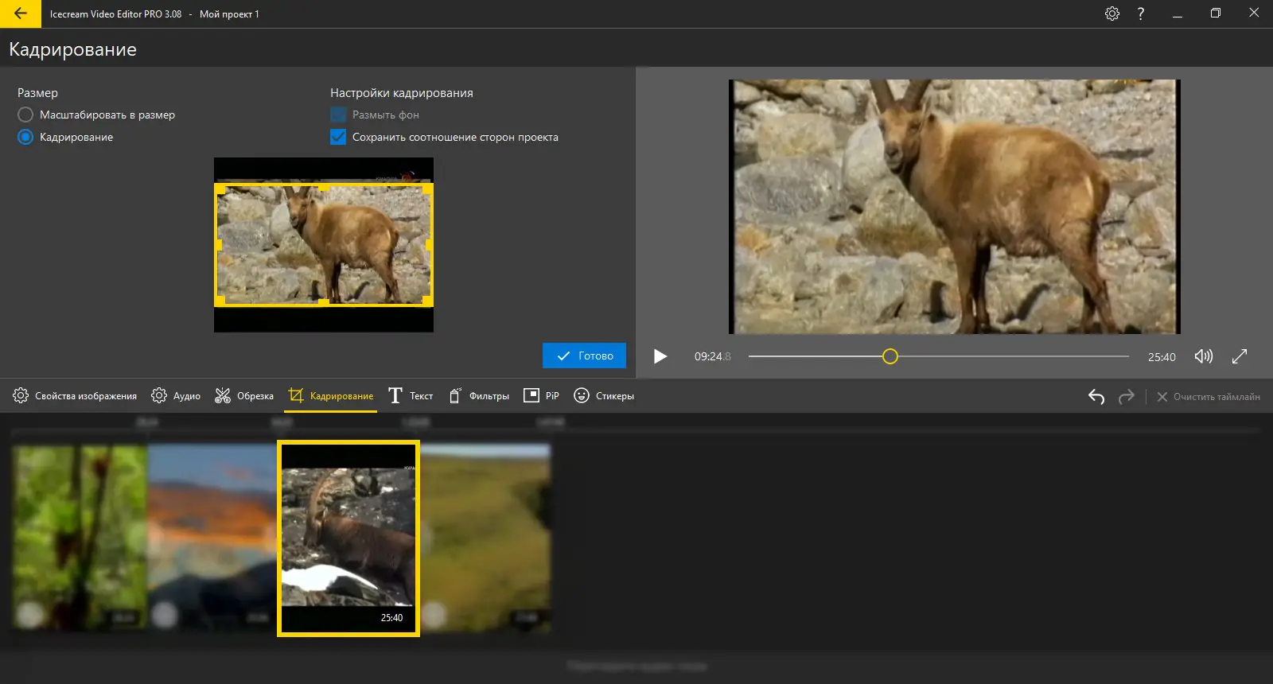The width and height of the screenshot is (1273, 684).
Task: Open settings via the gear icon
Action: (1112, 14)
